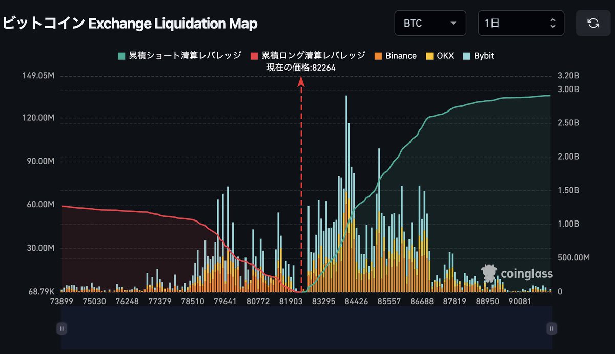Image resolution: width=615 pixels, height=354 pixels.
Task: Click the ビットコイン Exchange Liquidation Map title
Action: (130, 23)
